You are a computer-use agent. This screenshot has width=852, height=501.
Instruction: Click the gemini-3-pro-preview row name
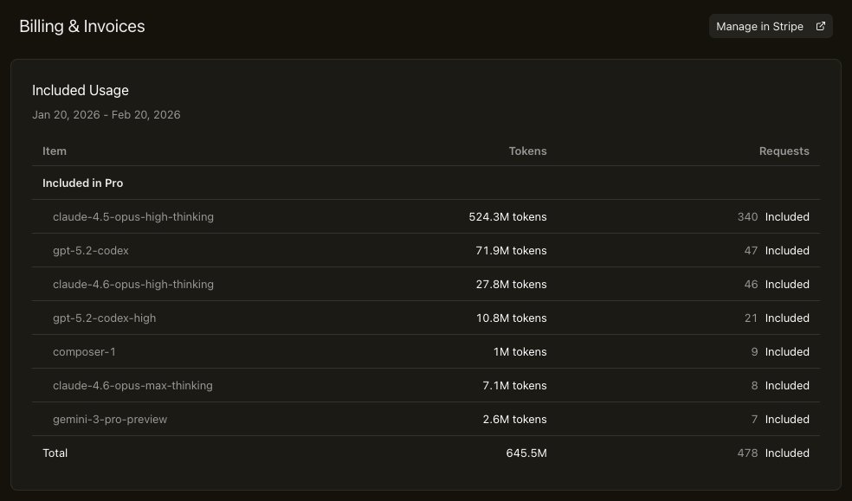tap(110, 419)
